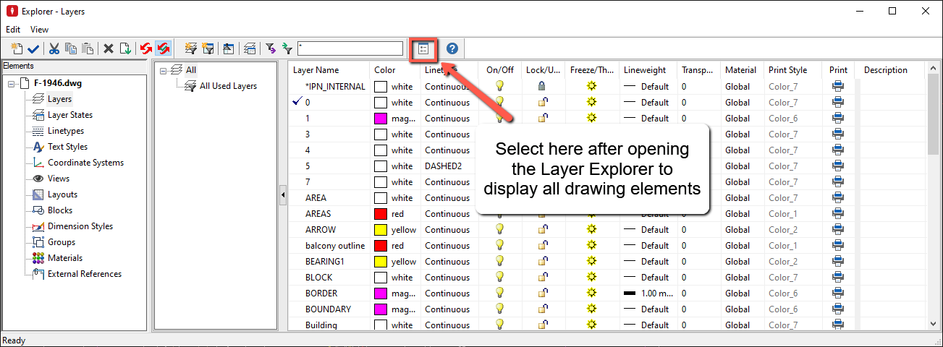The image size is (943, 347).
Task: Unlock the *IPN_INTERNAL layer padlock
Action: coord(541,86)
